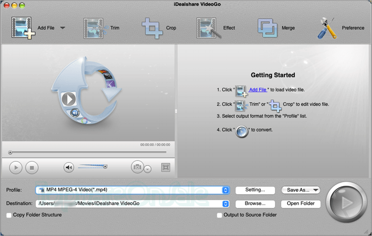Open the Add File dropdown arrow
The height and width of the screenshot is (236, 372).
click(63, 28)
